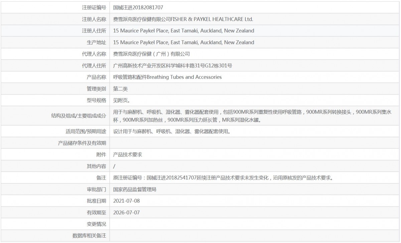Click the 审批部门 label
This screenshot has height=243, width=401.
click(x=96, y=189)
